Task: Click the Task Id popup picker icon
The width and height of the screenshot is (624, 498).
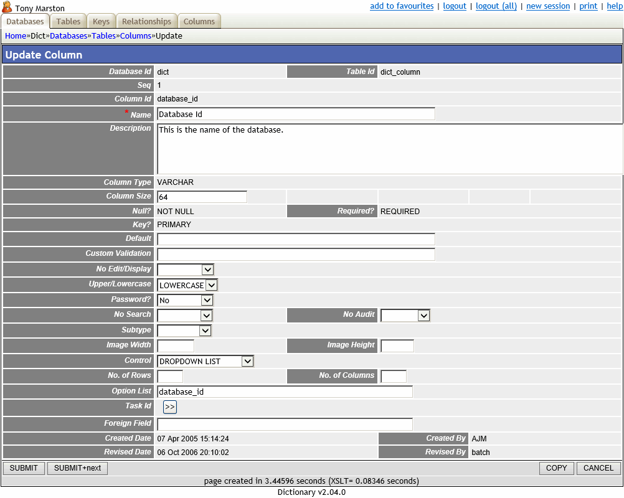Action: pos(169,406)
